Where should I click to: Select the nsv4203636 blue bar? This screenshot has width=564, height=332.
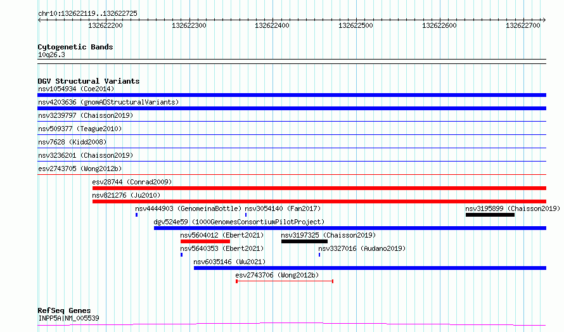tap(292, 108)
